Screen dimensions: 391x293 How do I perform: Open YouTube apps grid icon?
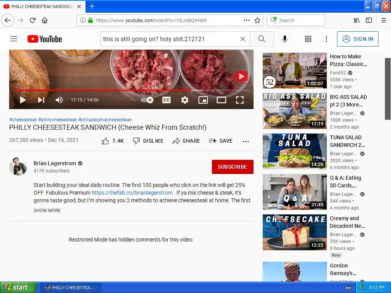pos(308,39)
